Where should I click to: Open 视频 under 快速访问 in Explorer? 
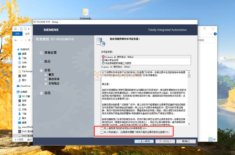[22, 76]
